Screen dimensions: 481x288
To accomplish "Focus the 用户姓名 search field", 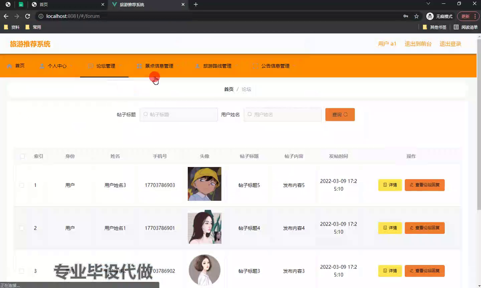I will click(283, 114).
